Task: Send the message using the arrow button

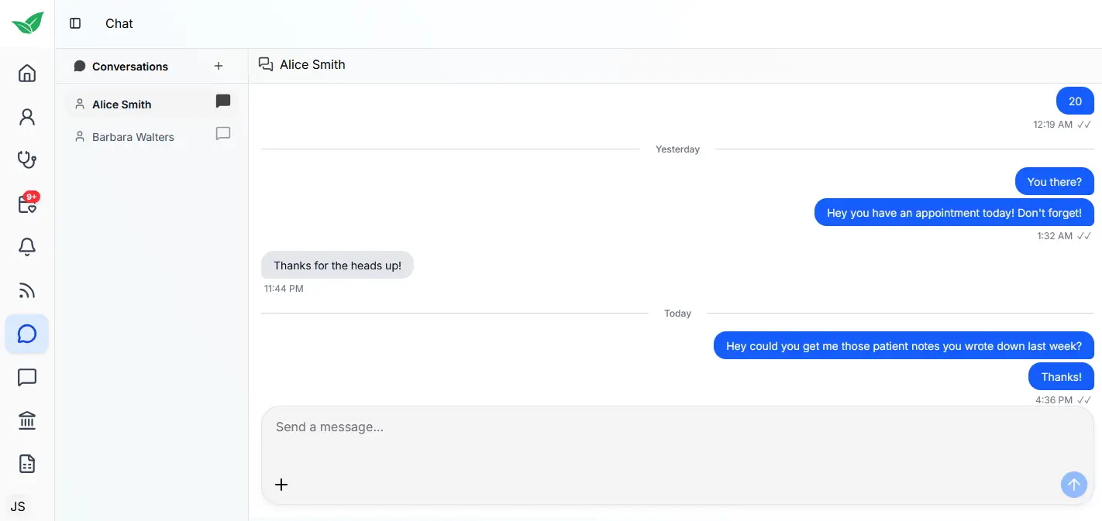Action: point(1074,485)
